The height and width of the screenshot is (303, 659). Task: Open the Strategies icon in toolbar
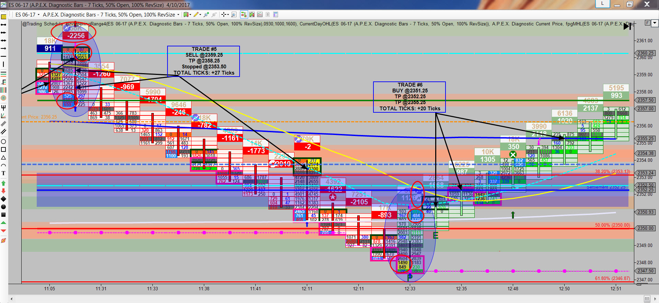pyautogui.click(x=268, y=14)
